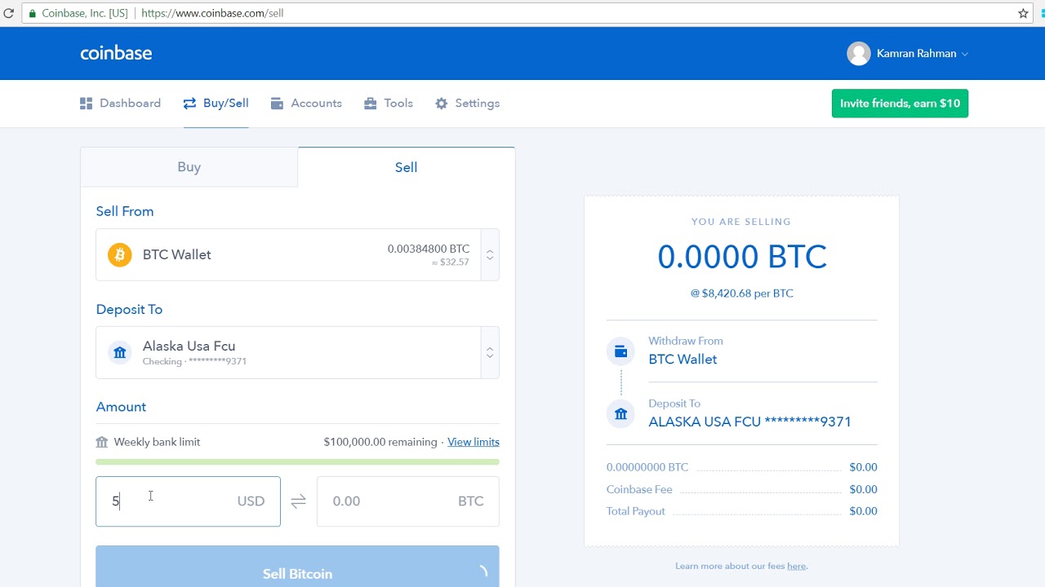Click the Accounts wallet icon
Image resolution: width=1045 pixels, height=587 pixels.
277,104
